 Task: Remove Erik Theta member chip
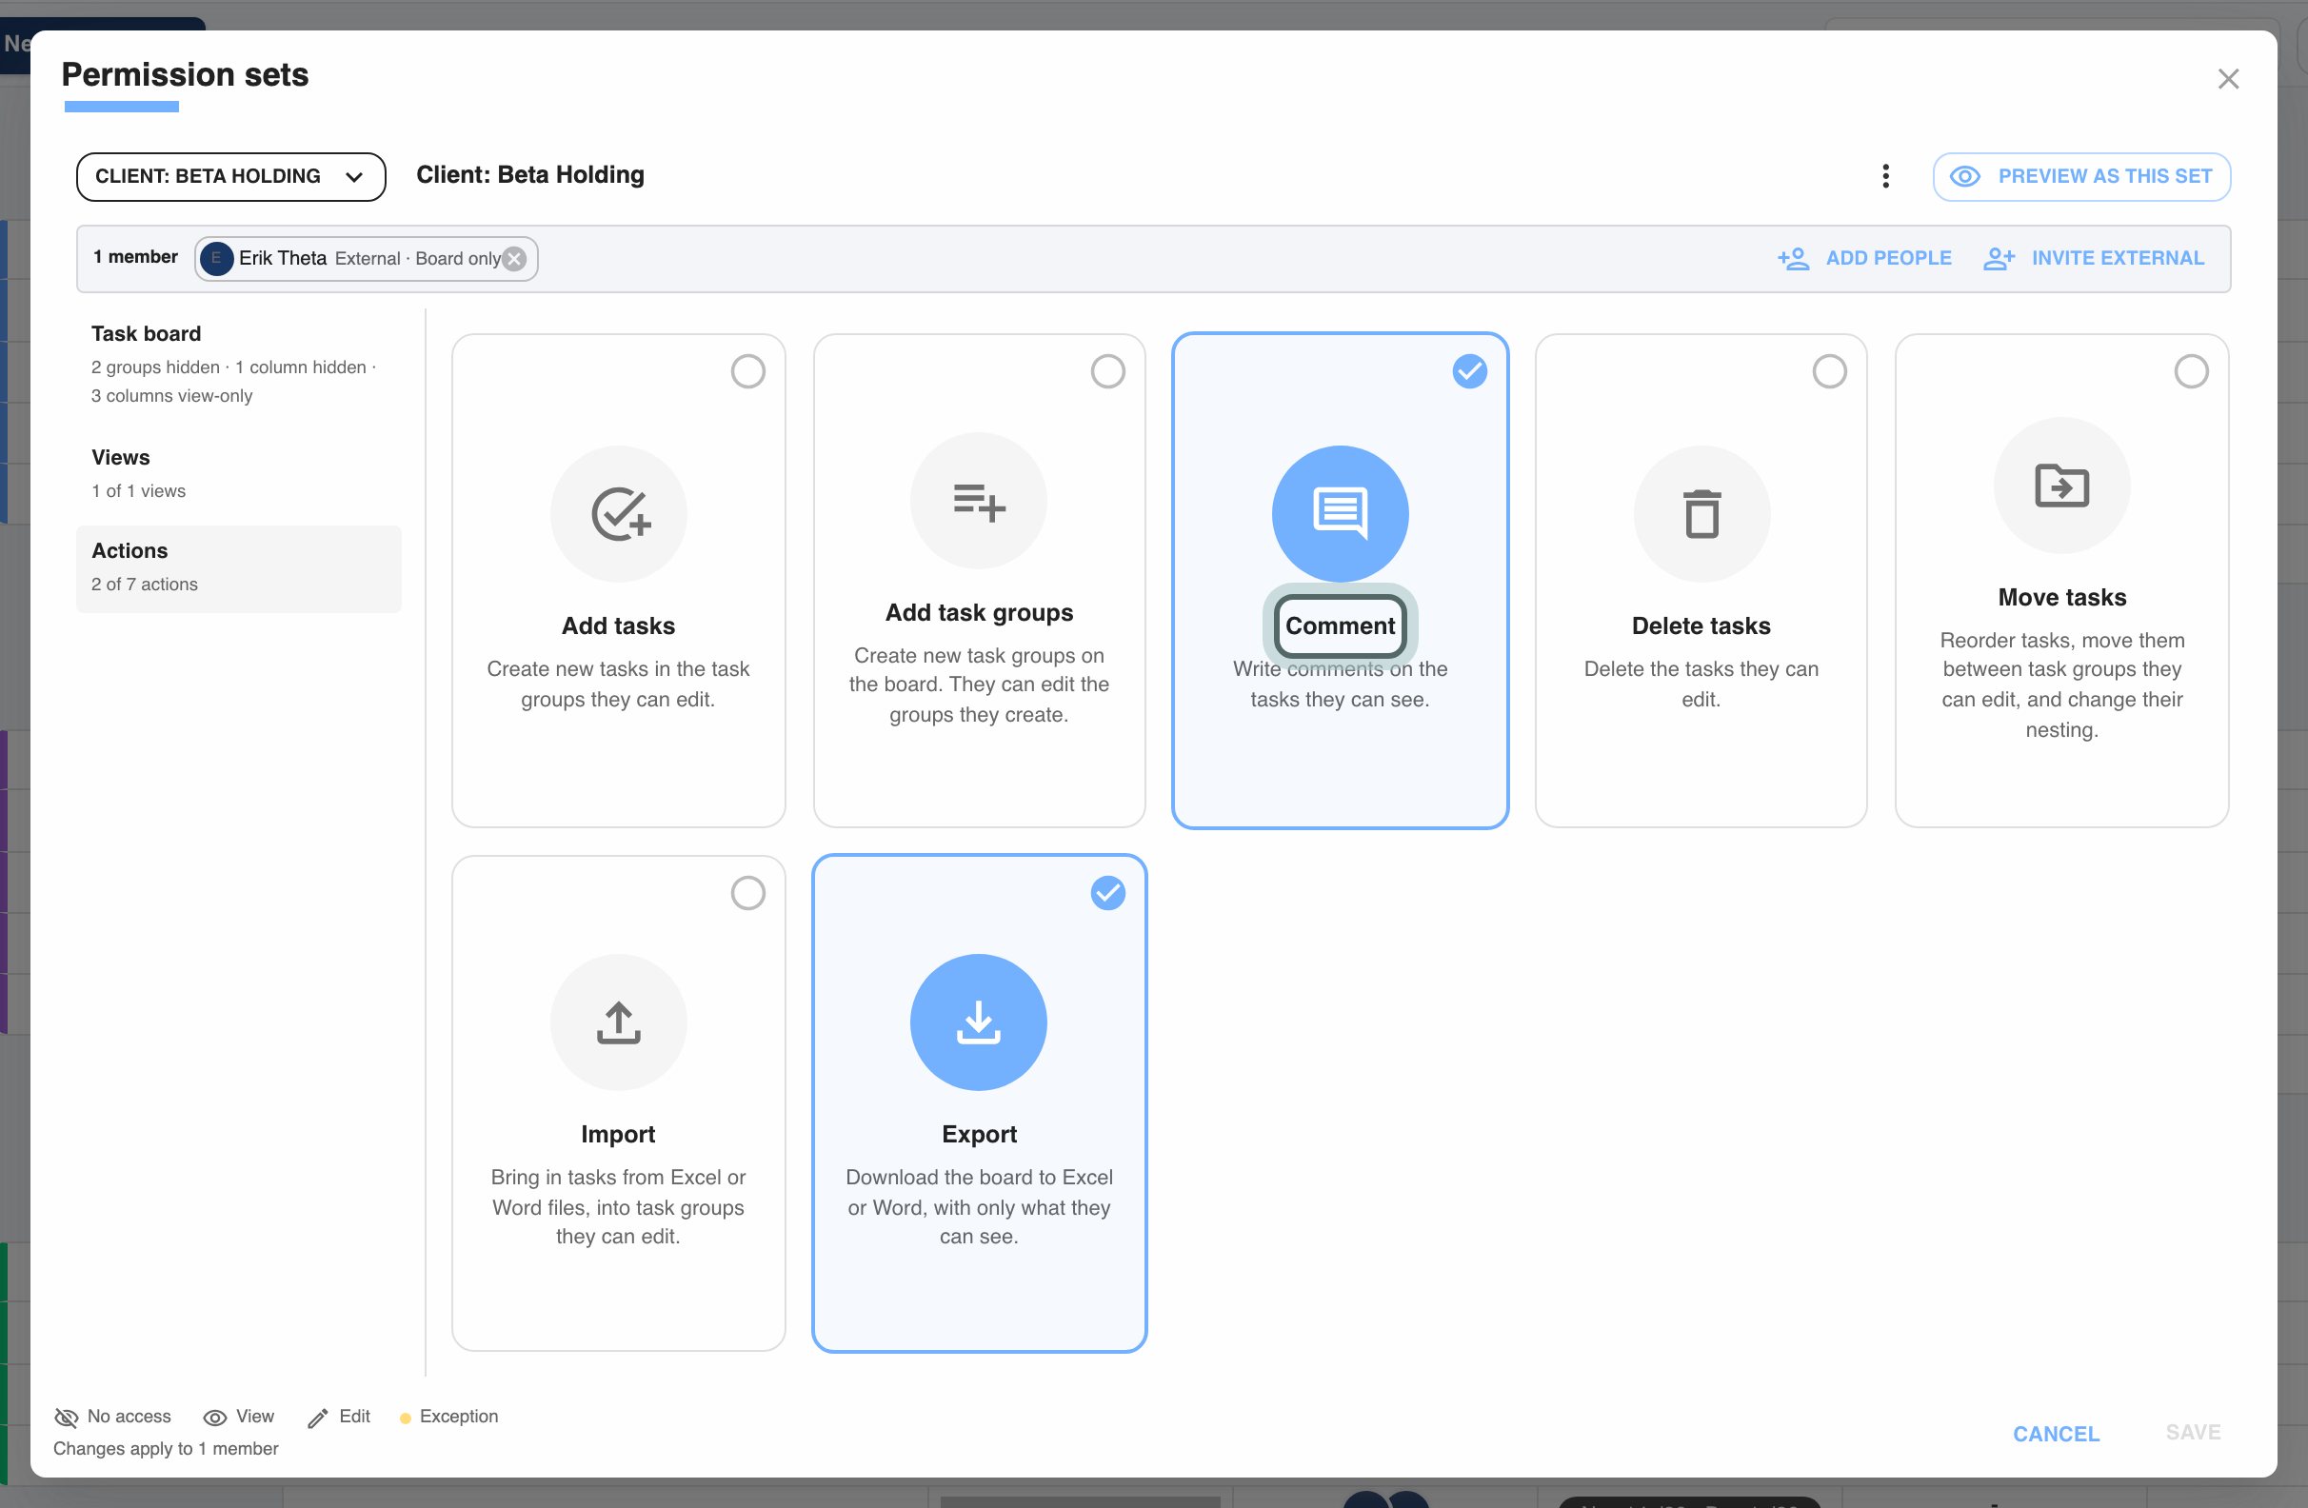click(x=515, y=258)
